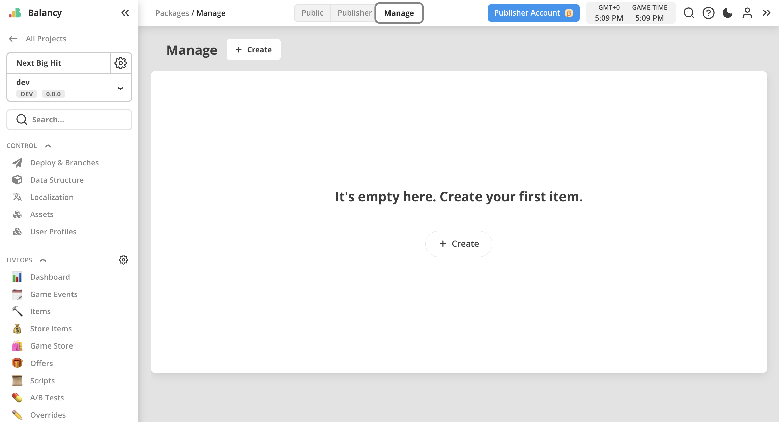Click the Publisher Account button
This screenshot has height=422, width=779.
click(533, 13)
